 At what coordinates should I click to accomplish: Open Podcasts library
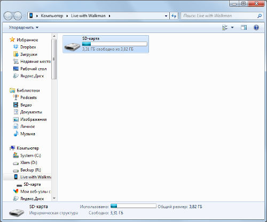pyautogui.click(x=28, y=97)
